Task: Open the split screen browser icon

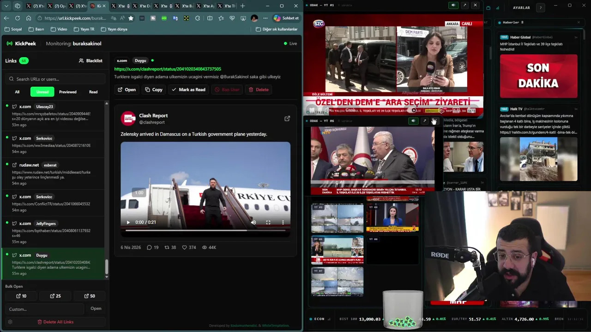Action: click(210, 18)
